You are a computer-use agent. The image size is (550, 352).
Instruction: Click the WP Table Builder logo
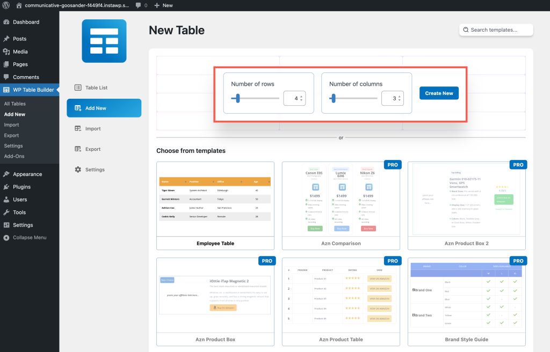tap(104, 41)
